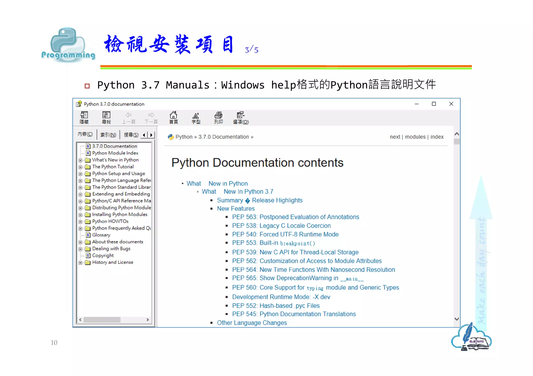Click the Glossary page icon in tree
The width and height of the screenshot is (533, 376).
[88, 235]
